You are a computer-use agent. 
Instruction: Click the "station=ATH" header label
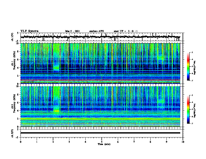(96, 31)
